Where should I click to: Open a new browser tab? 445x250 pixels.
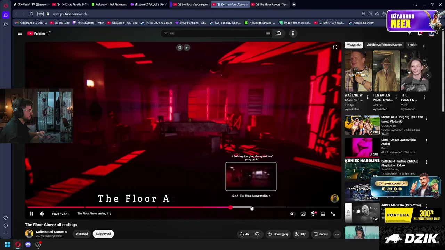pos(294,5)
